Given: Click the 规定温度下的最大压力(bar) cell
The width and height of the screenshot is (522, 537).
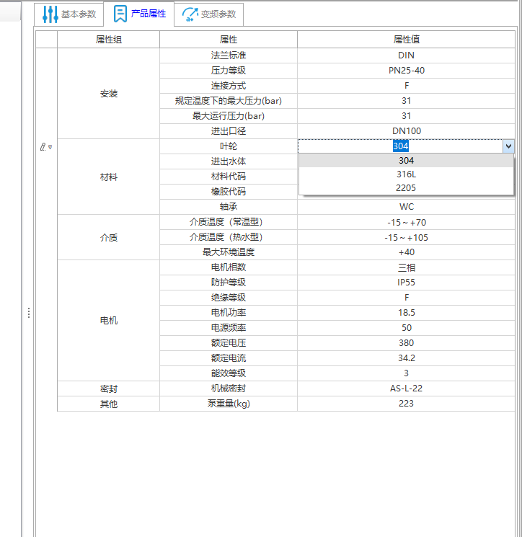Looking at the screenshot, I should click(229, 101).
